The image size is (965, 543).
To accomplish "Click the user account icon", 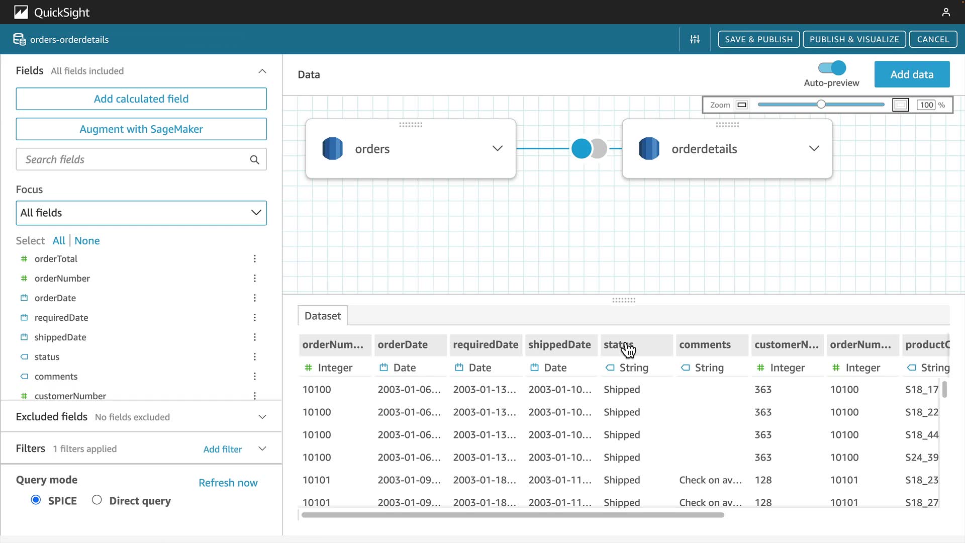I will (946, 12).
